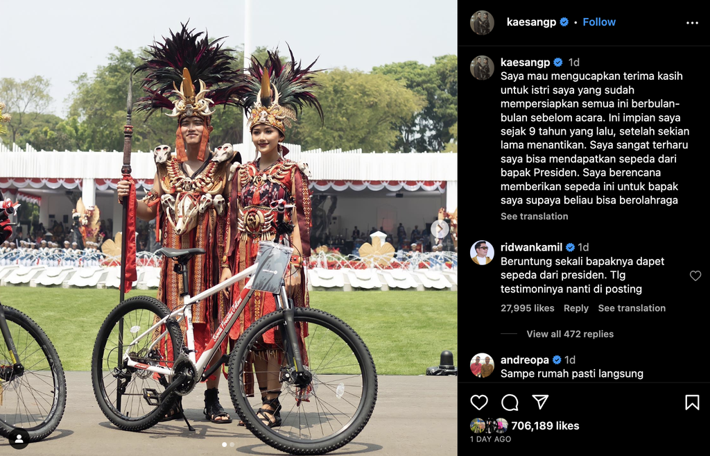
Task: Save post with bookmark icon
Action: (692, 402)
